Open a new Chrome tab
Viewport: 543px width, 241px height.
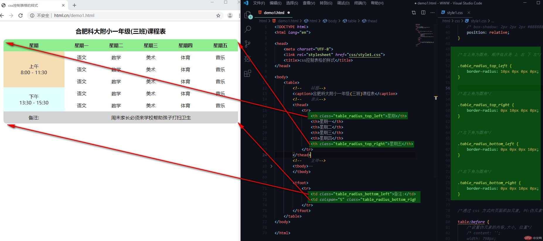[x=74, y=5]
